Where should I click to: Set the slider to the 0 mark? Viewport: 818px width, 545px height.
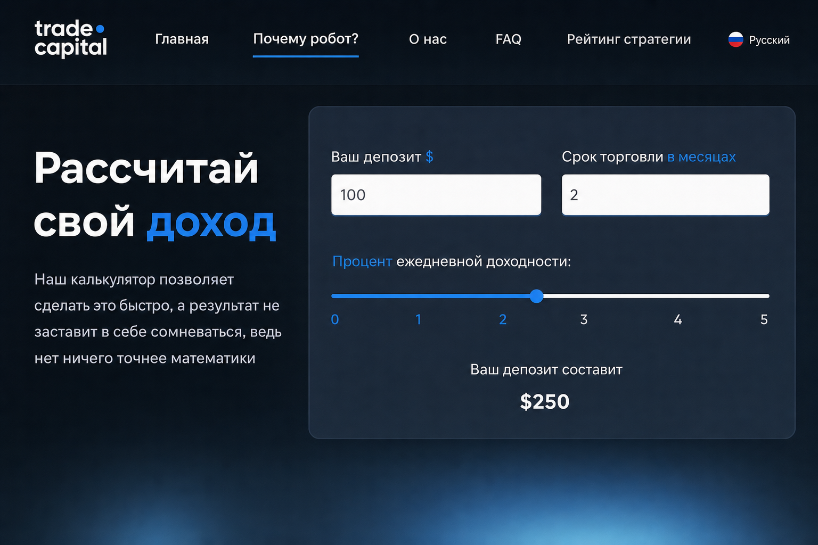pyautogui.click(x=335, y=319)
